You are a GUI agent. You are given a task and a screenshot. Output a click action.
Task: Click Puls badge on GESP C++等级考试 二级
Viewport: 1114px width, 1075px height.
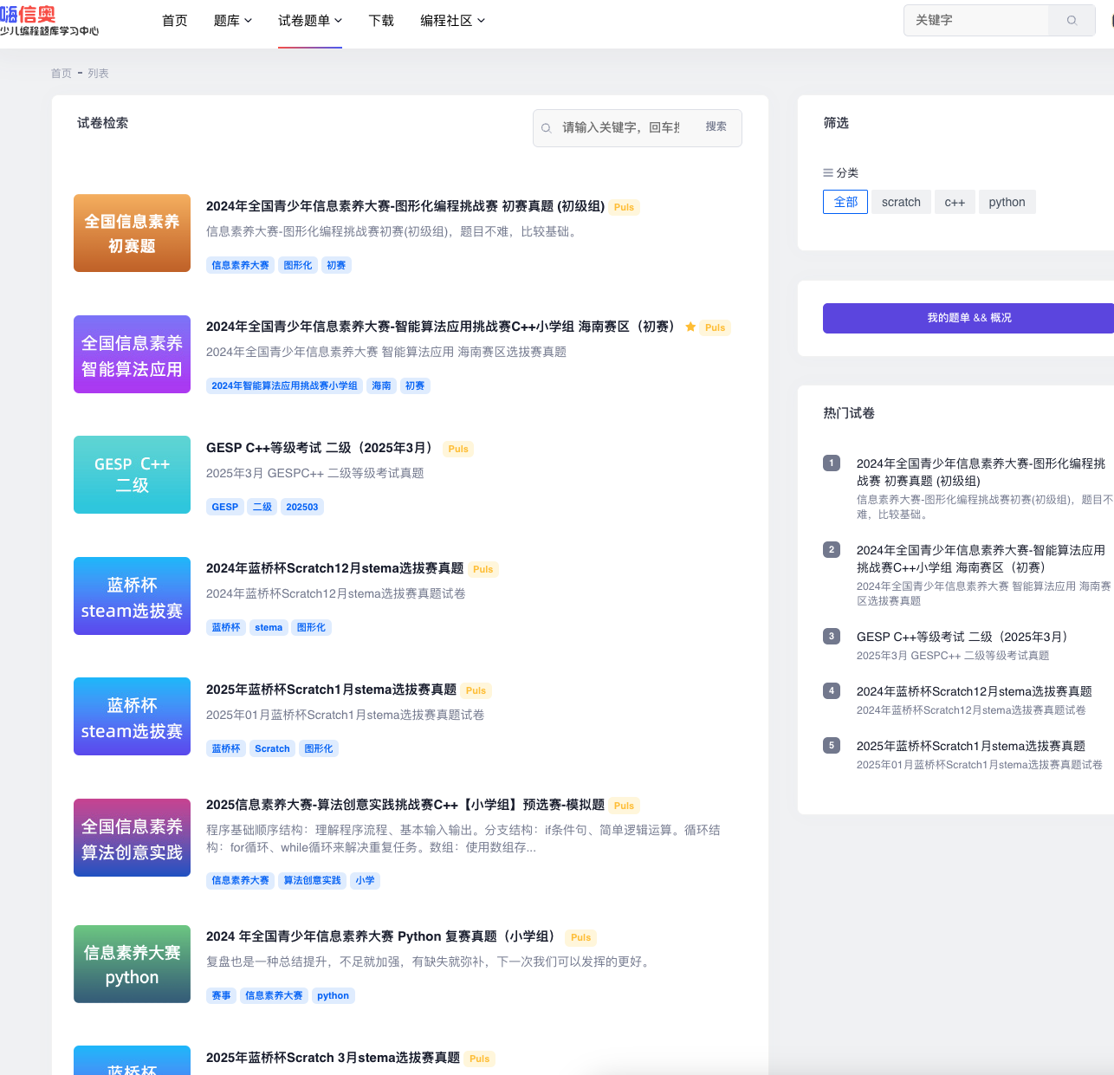coord(458,449)
